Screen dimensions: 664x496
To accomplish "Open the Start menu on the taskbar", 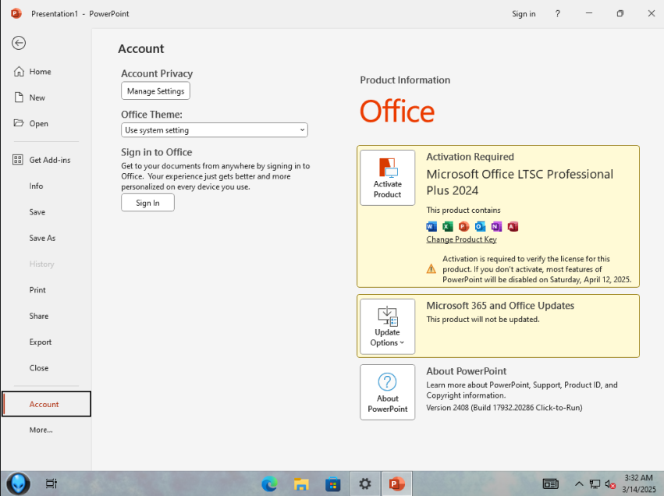I will point(18,484).
